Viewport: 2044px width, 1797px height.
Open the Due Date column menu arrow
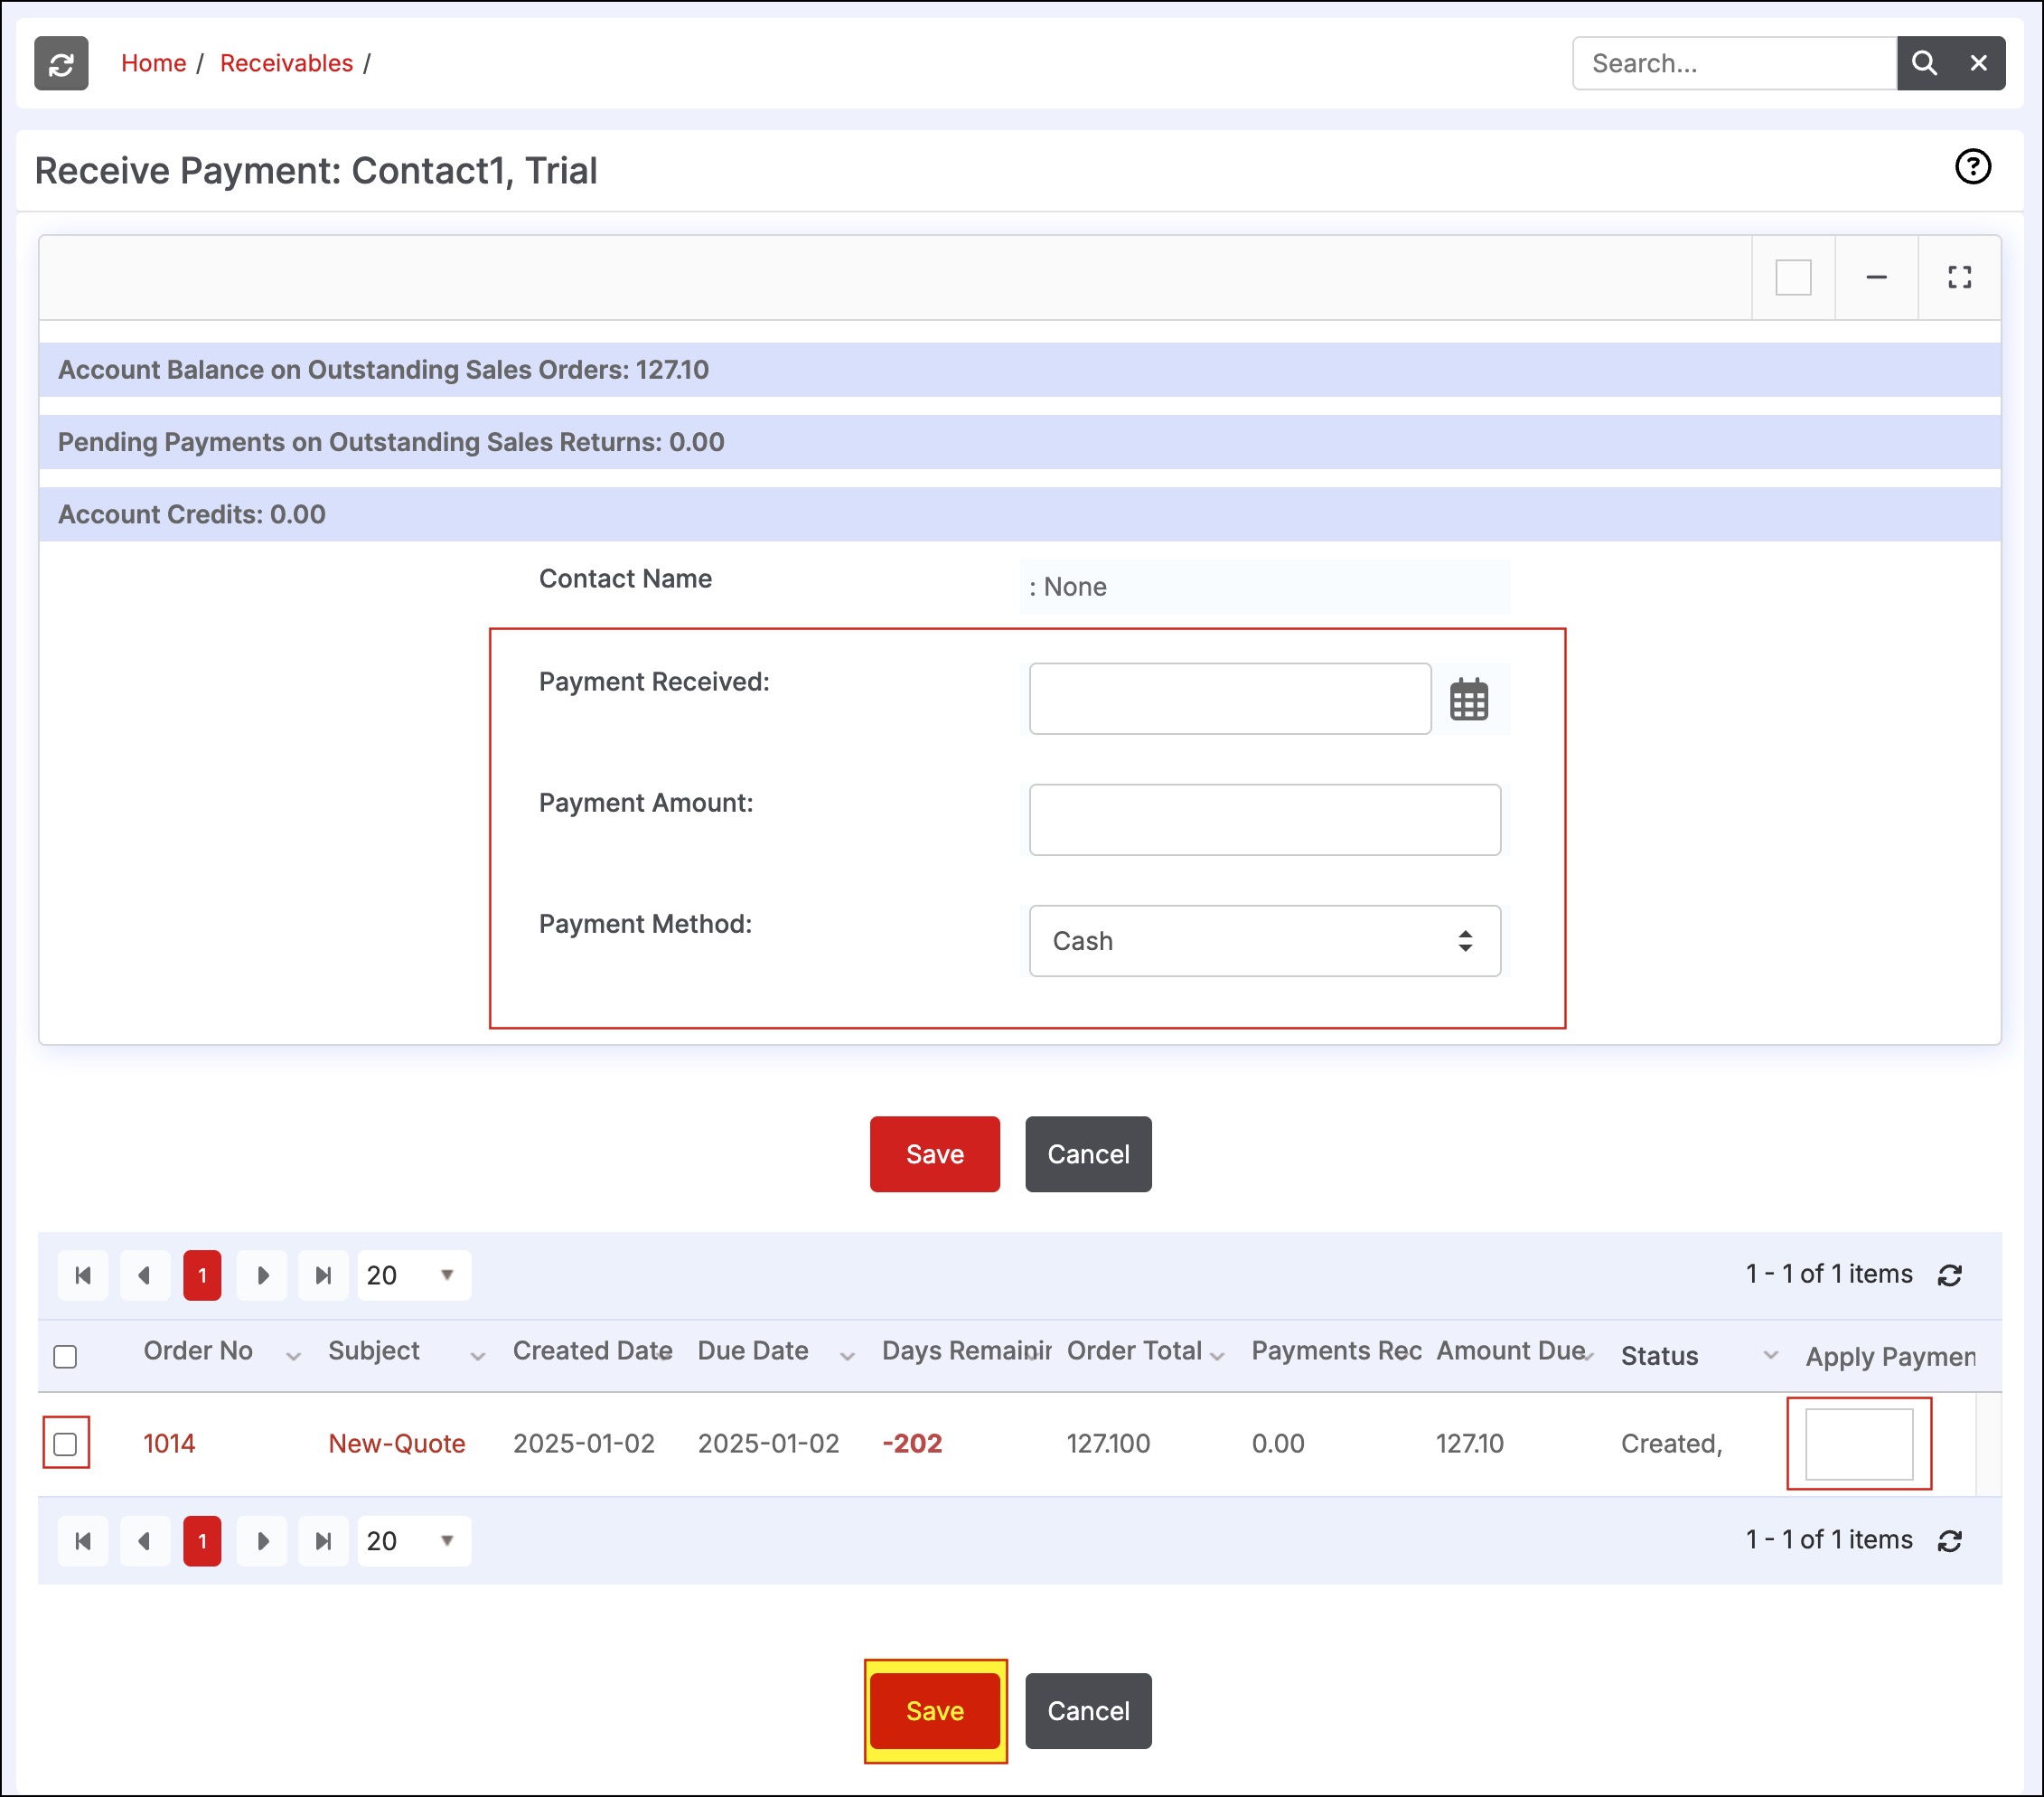coord(847,1357)
